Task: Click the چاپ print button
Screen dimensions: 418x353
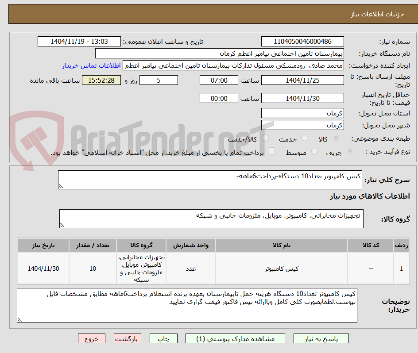Action: (163, 338)
